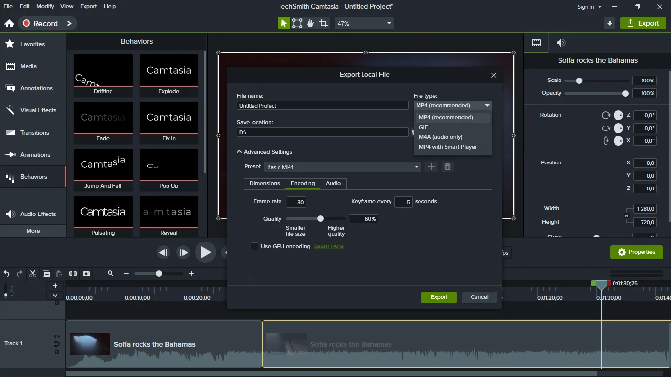Image resolution: width=671 pixels, height=377 pixels.
Task: Delete preset using trash icon
Action: tap(447, 167)
